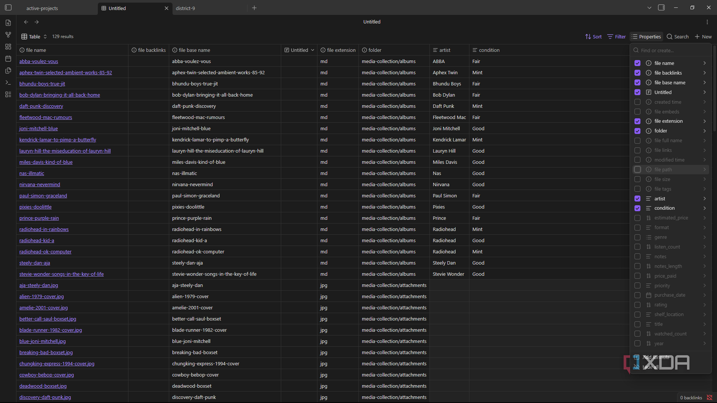Open graph view from the ribbon
This screenshot has height=403, width=717.
(x=8, y=35)
